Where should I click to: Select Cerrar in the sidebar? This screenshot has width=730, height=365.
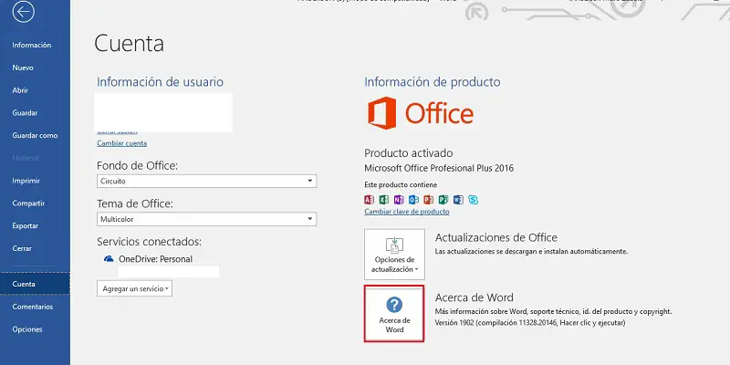22,248
